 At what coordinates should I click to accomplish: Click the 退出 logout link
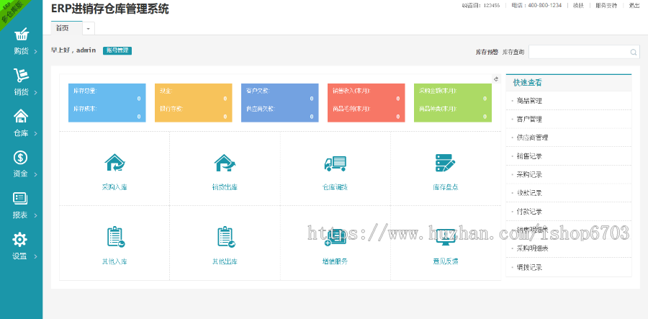(x=634, y=5)
